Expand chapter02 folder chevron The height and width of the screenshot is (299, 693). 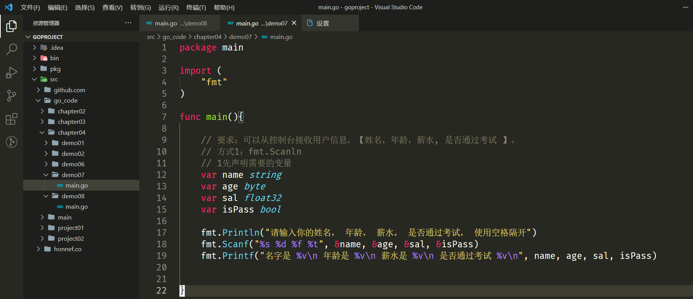[42, 111]
